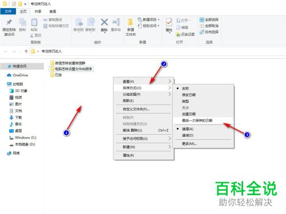
Task: Click the address bar path 专注技巧达人
Action: coord(51,51)
